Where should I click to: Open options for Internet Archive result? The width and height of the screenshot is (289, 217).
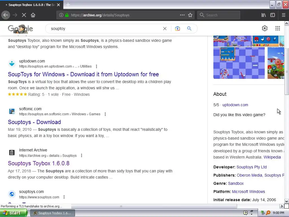point(82,156)
